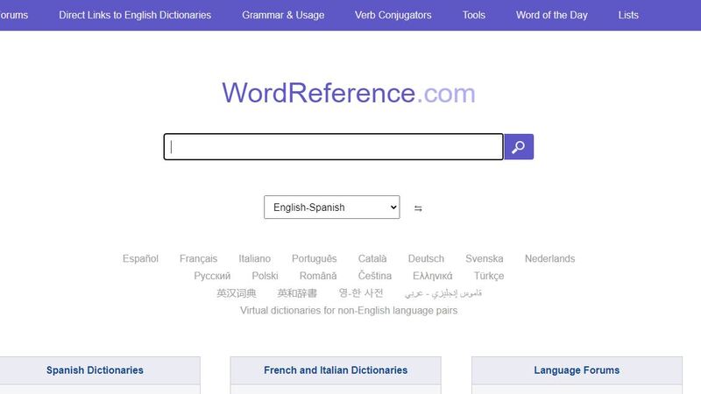Image resolution: width=701 pixels, height=394 pixels.
Task: Open the Verb Conjugators menu
Action: 393,15
